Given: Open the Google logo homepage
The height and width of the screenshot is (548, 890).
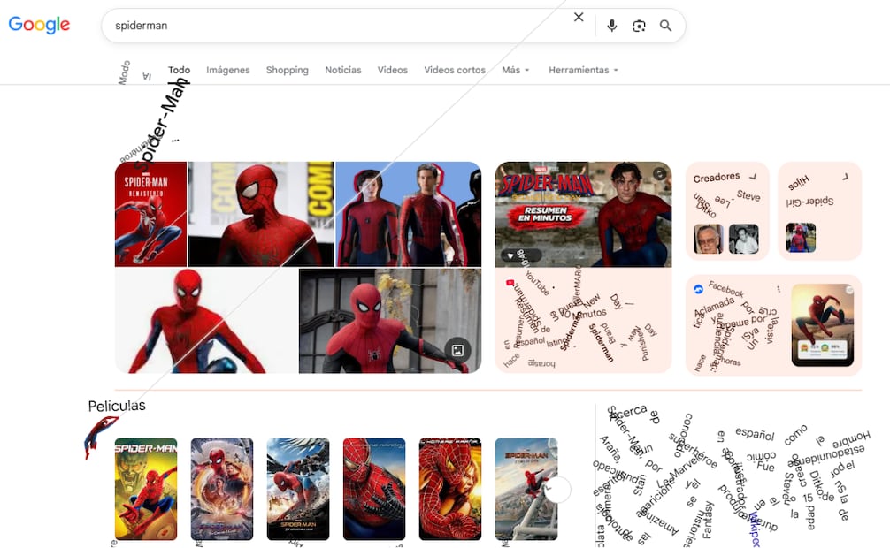Looking at the screenshot, I should click(39, 25).
